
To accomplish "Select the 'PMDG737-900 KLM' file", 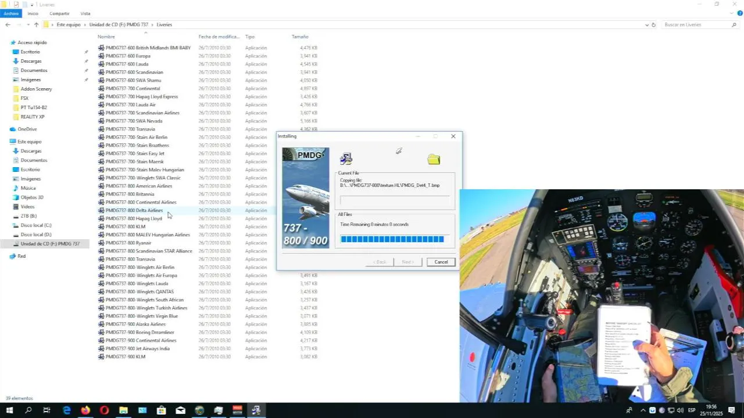I will tap(126, 356).
